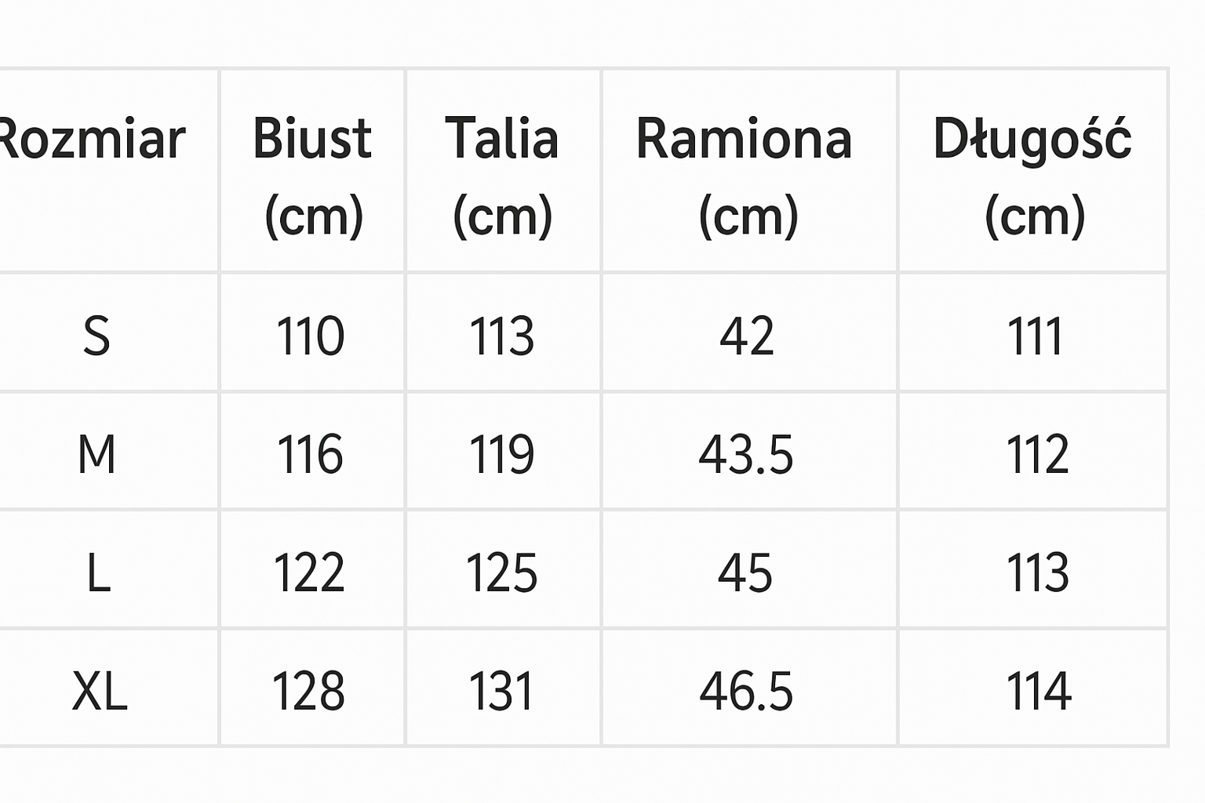Click the Rozmiar column header
Screen dimensions: 1205x803
click(x=93, y=140)
